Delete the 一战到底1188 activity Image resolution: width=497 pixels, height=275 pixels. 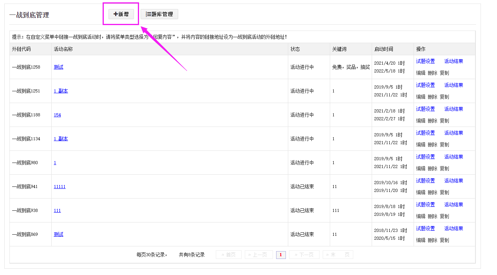click(432, 121)
